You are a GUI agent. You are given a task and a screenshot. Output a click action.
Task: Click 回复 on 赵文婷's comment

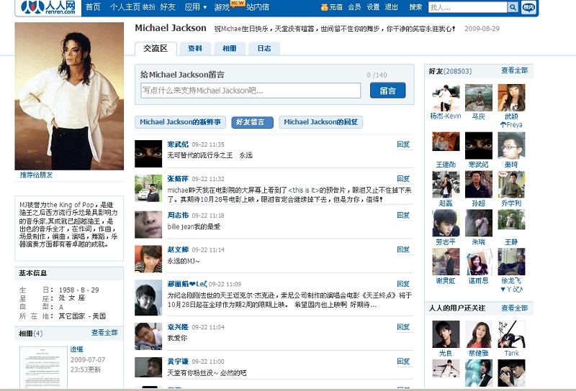tap(403, 250)
